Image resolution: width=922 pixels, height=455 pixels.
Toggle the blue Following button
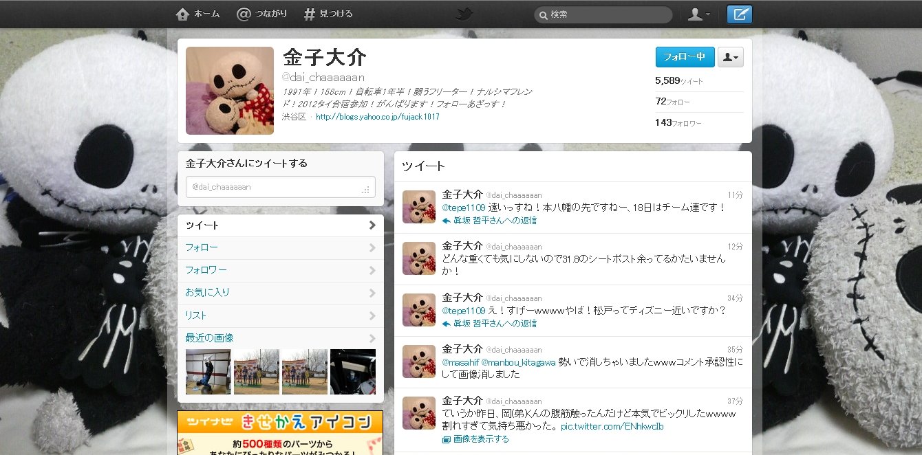(x=685, y=57)
